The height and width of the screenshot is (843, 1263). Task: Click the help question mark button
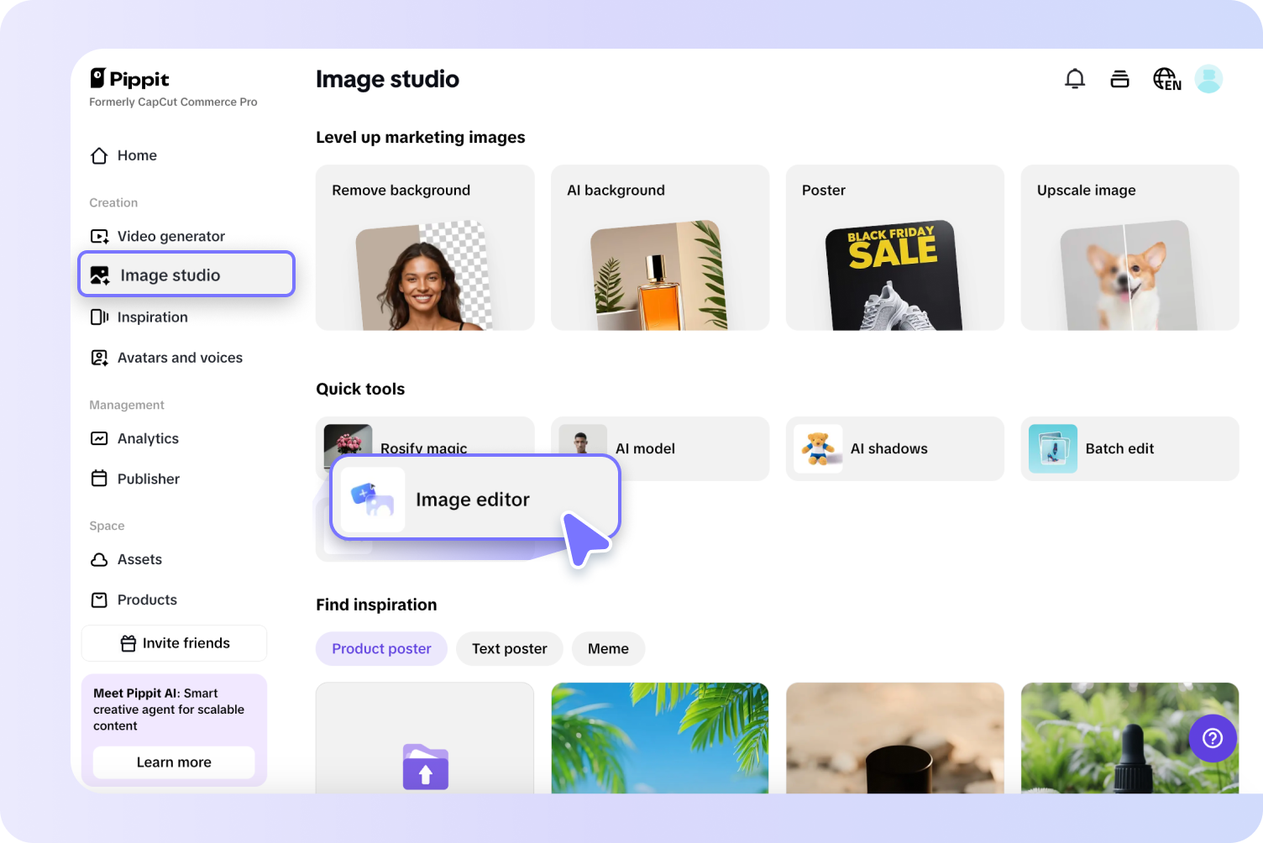[1213, 739]
